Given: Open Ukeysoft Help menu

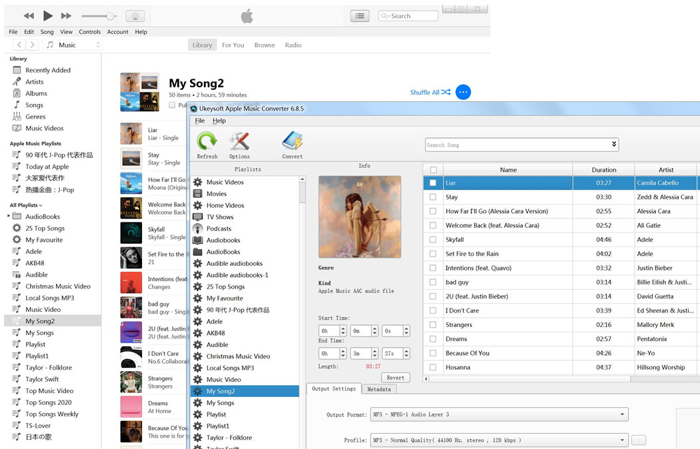Looking at the screenshot, I should point(219,121).
